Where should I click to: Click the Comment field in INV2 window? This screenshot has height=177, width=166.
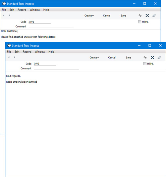56,68
